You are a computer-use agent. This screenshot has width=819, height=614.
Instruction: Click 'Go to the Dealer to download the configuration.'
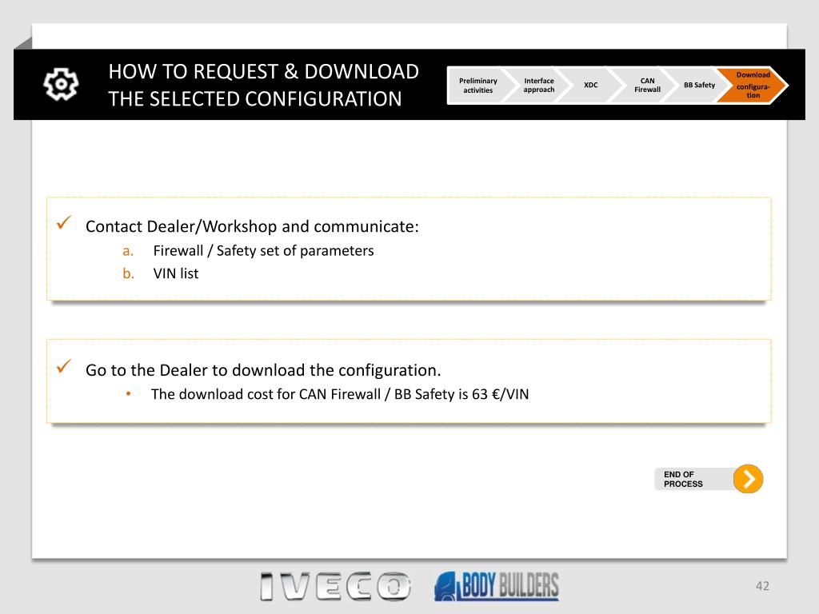263,370
